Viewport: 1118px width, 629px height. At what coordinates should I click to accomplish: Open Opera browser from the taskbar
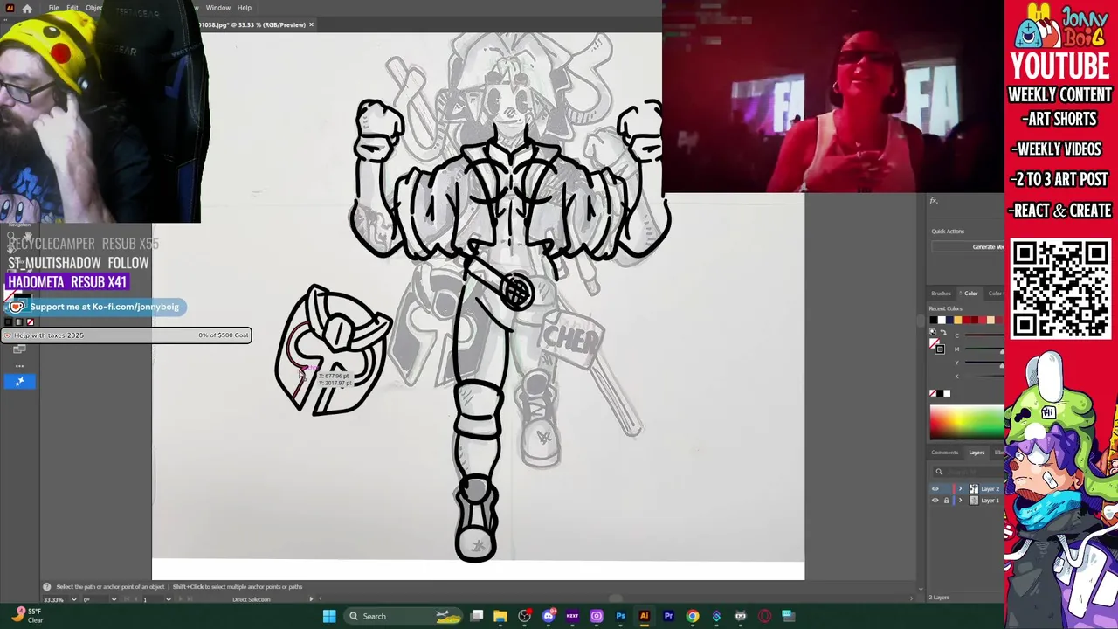click(764, 616)
